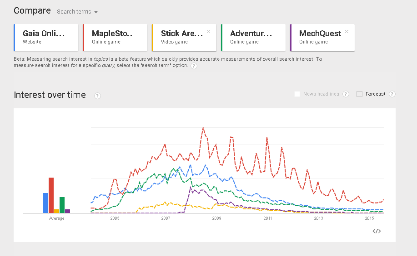Screen dimensions: 417x256
Task: Enable the Forecast checkbox
Action: coord(359,94)
